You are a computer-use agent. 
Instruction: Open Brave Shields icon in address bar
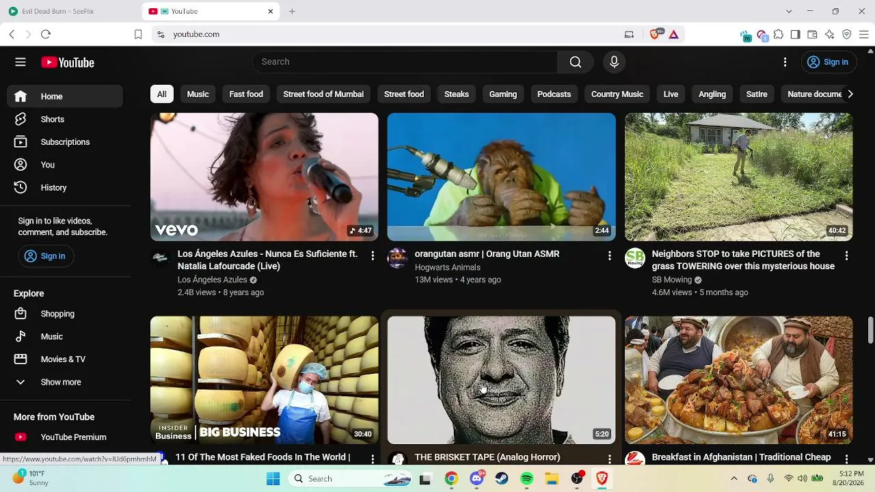pos(656,34)
